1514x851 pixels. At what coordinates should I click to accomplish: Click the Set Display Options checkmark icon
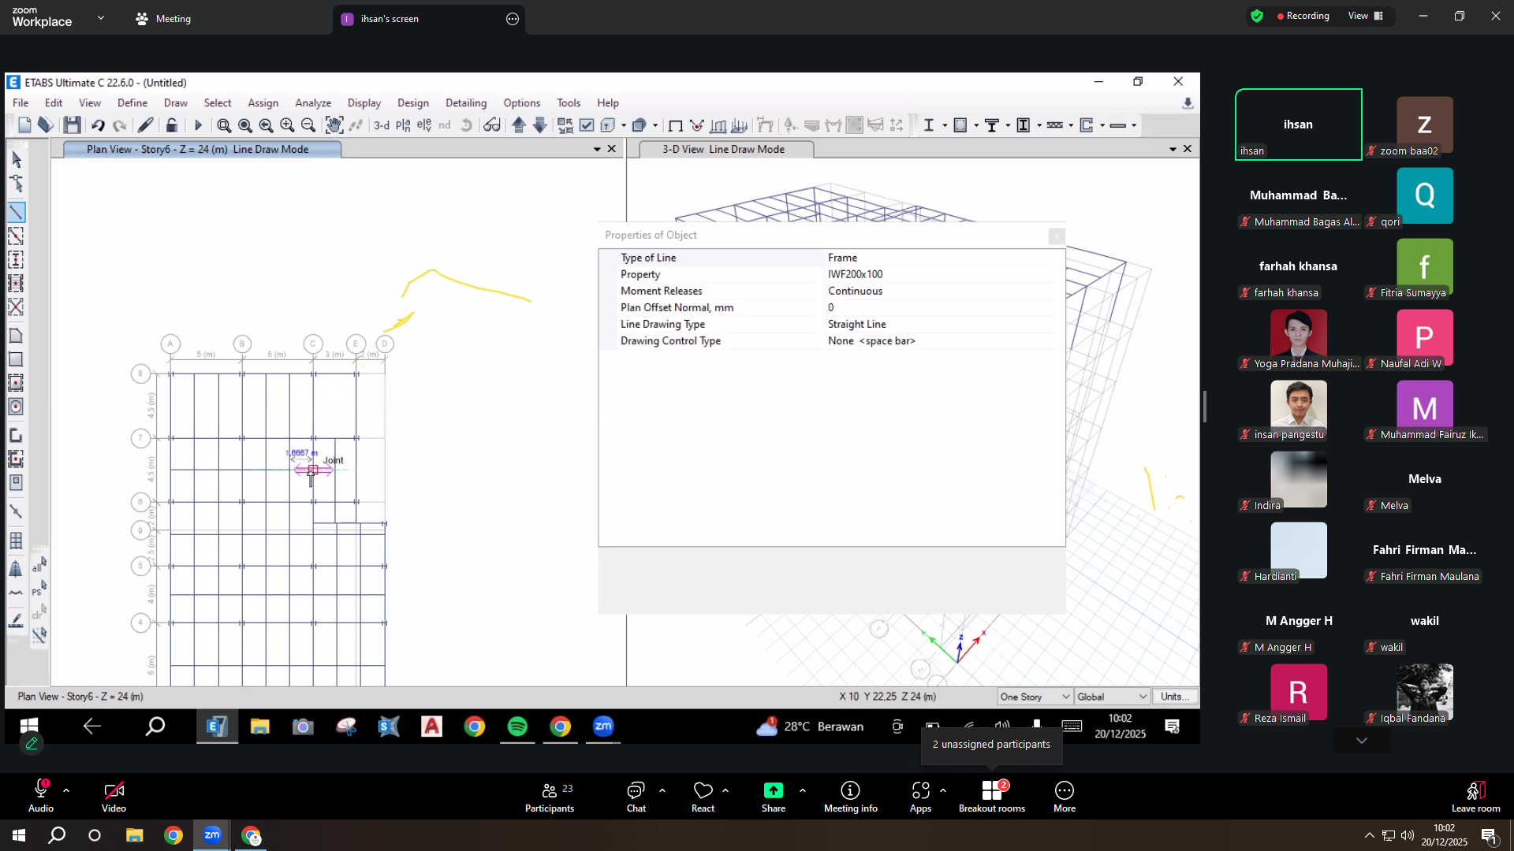tap(587, 124)
